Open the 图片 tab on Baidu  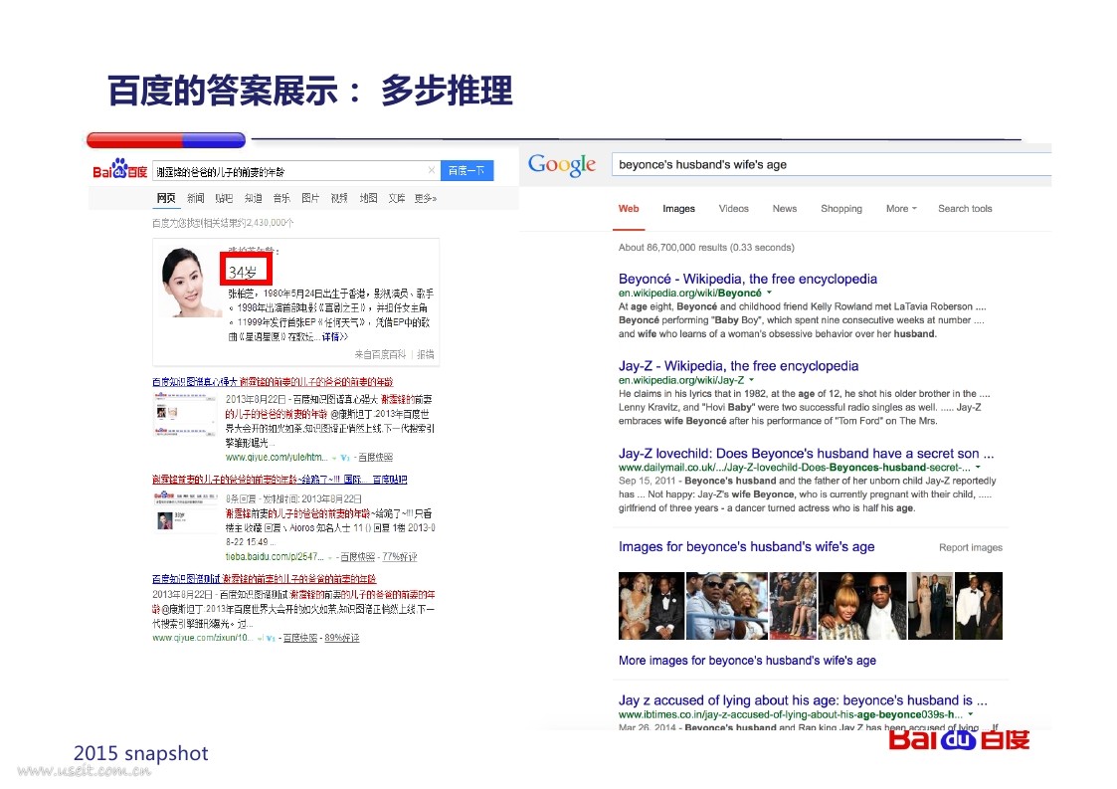[310, 198]
